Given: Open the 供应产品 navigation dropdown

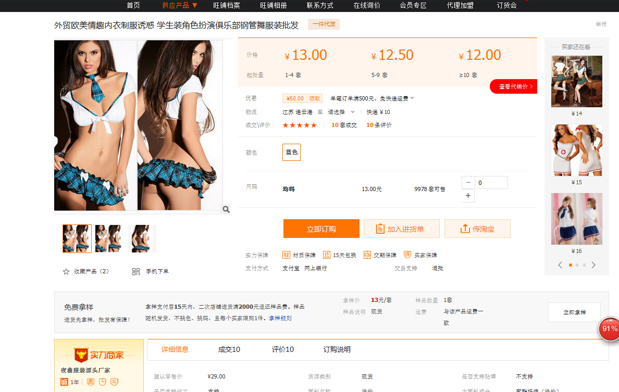Looking at the screenshot, I should 180,5.
